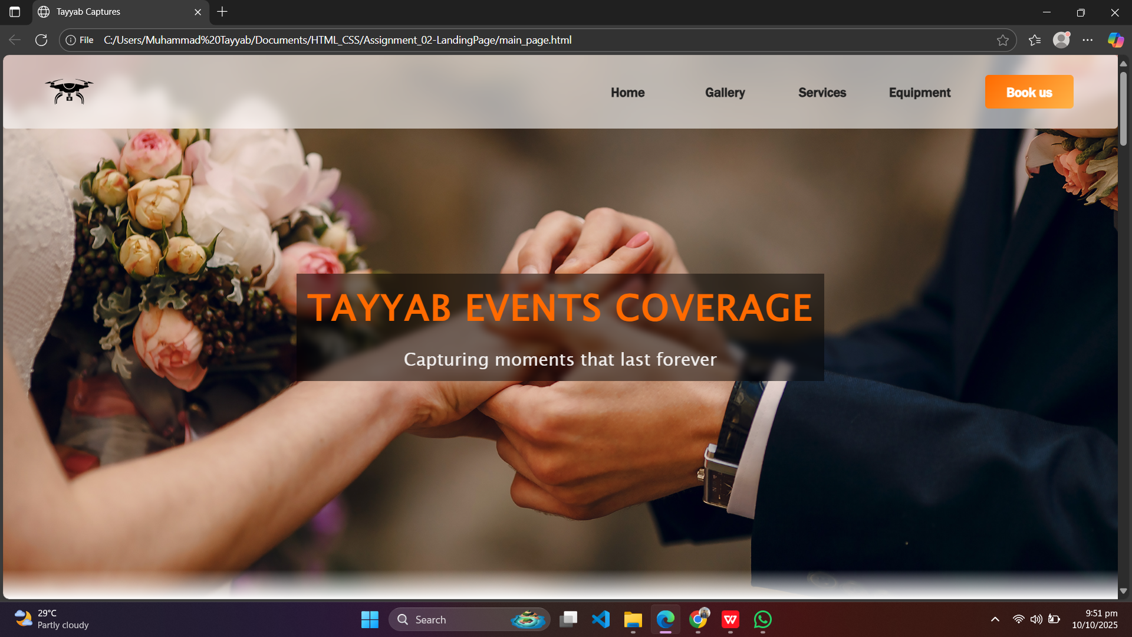Open the browser settings three-dot menu

pos(1089,40)
